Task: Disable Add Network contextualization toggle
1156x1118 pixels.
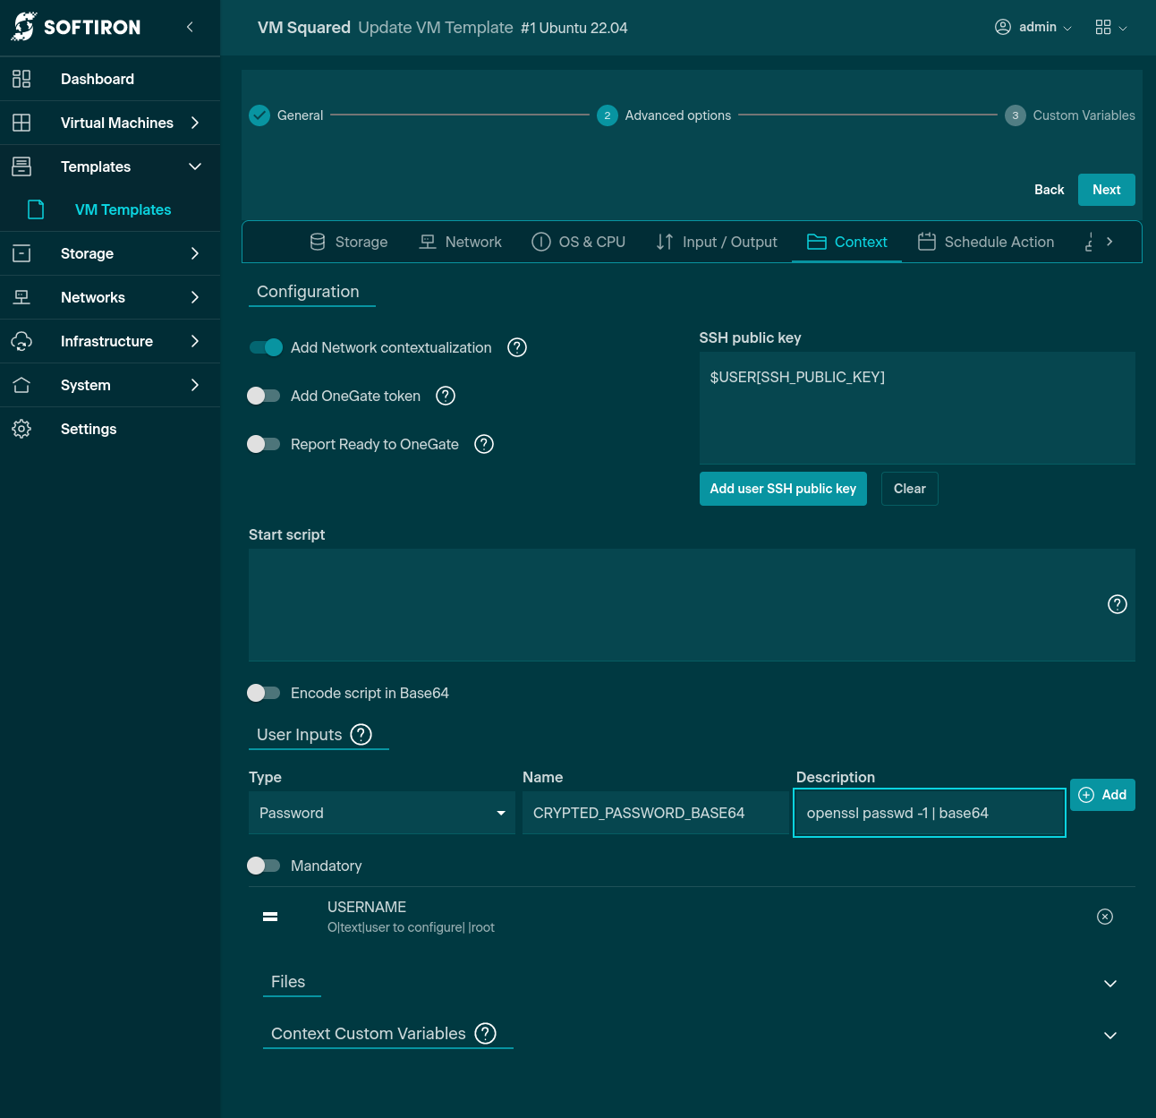Action: coord(266,347)
